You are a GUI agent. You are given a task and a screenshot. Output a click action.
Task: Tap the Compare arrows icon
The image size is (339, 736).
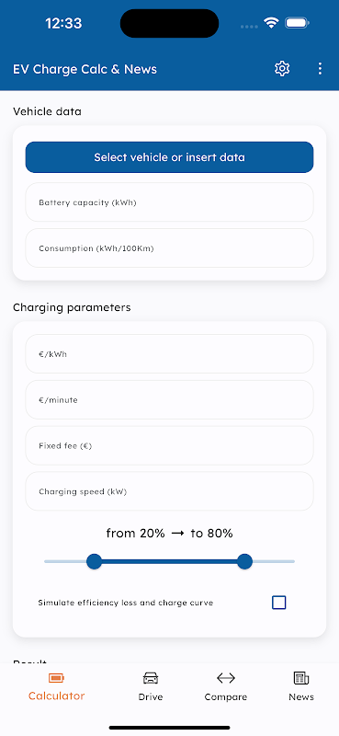pos(225,678)
